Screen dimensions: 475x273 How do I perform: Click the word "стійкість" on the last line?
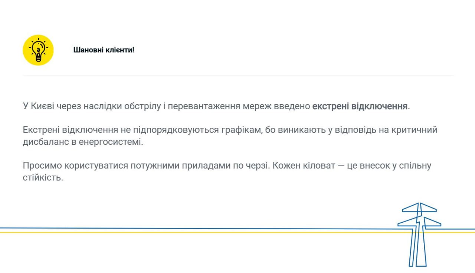coord(42,177)
